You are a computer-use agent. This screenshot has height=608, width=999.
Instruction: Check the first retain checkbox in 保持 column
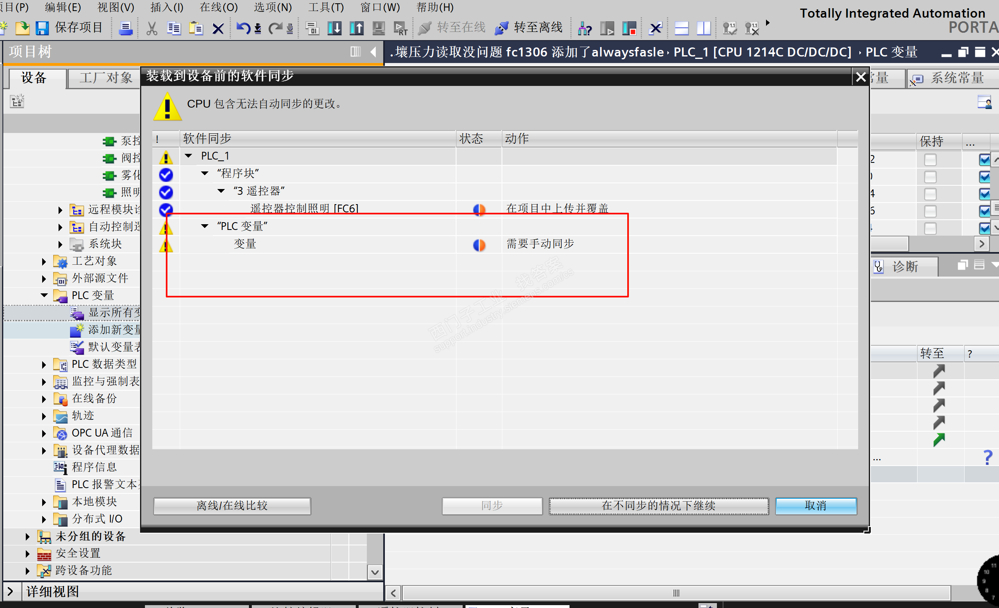tap(930, 159)
